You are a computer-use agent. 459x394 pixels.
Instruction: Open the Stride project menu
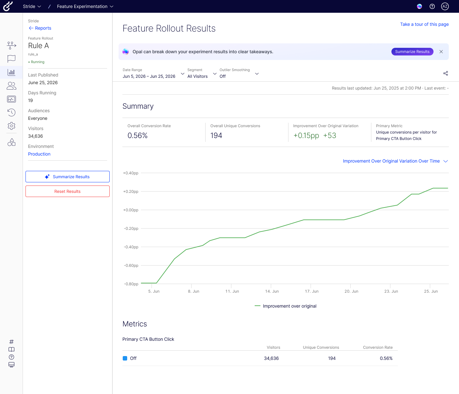point(32,6)
